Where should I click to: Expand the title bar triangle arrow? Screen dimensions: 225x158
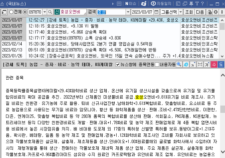click(x=113, y=4)
